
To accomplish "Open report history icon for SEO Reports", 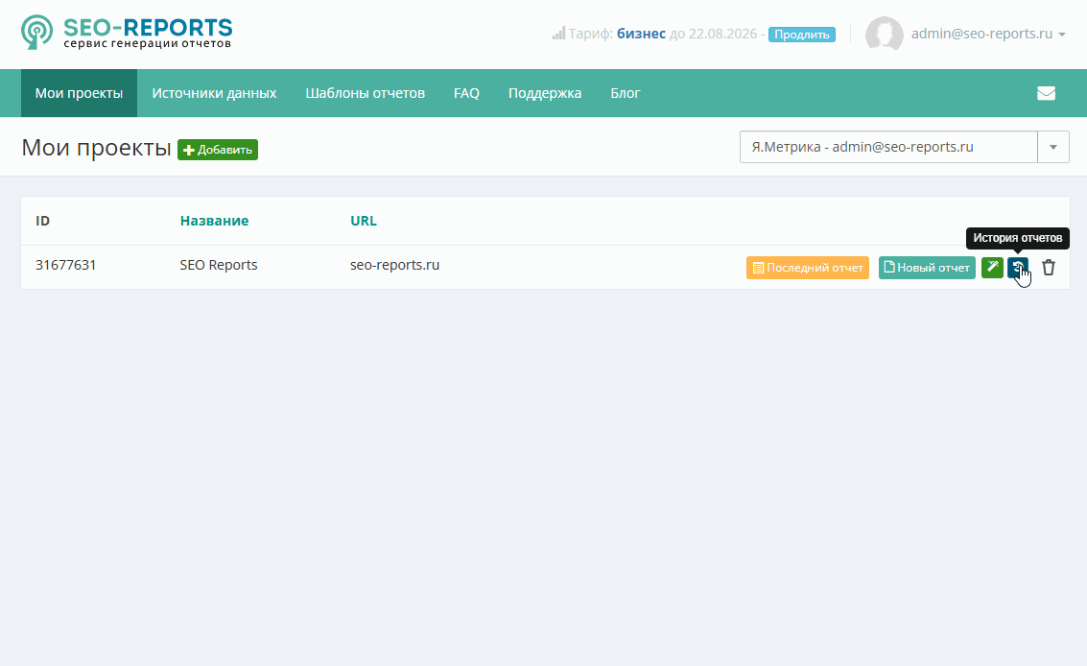I will (1018, 267).
